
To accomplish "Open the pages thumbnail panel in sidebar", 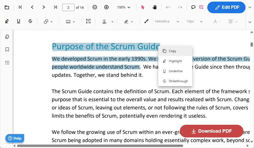I will point(7,37).
